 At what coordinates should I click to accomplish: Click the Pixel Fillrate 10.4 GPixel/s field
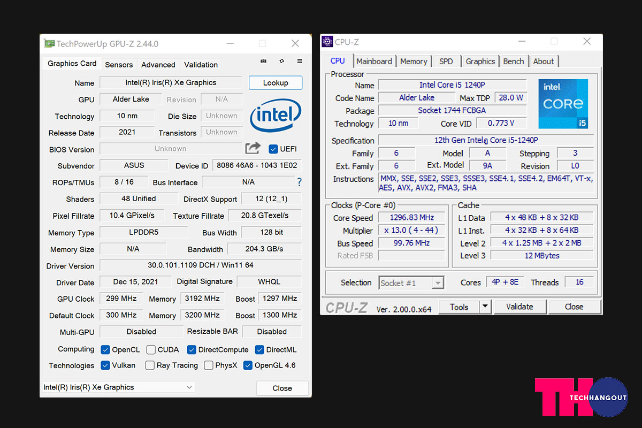coord(132,215)
